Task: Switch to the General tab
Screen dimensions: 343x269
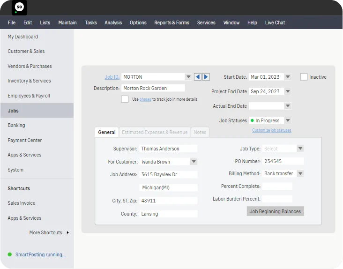Action: coord(107,132)
